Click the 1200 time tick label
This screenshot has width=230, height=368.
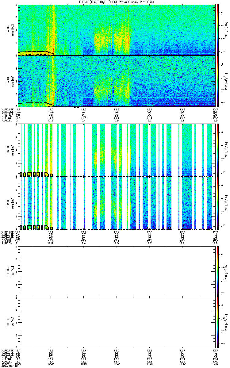[215, 363]
